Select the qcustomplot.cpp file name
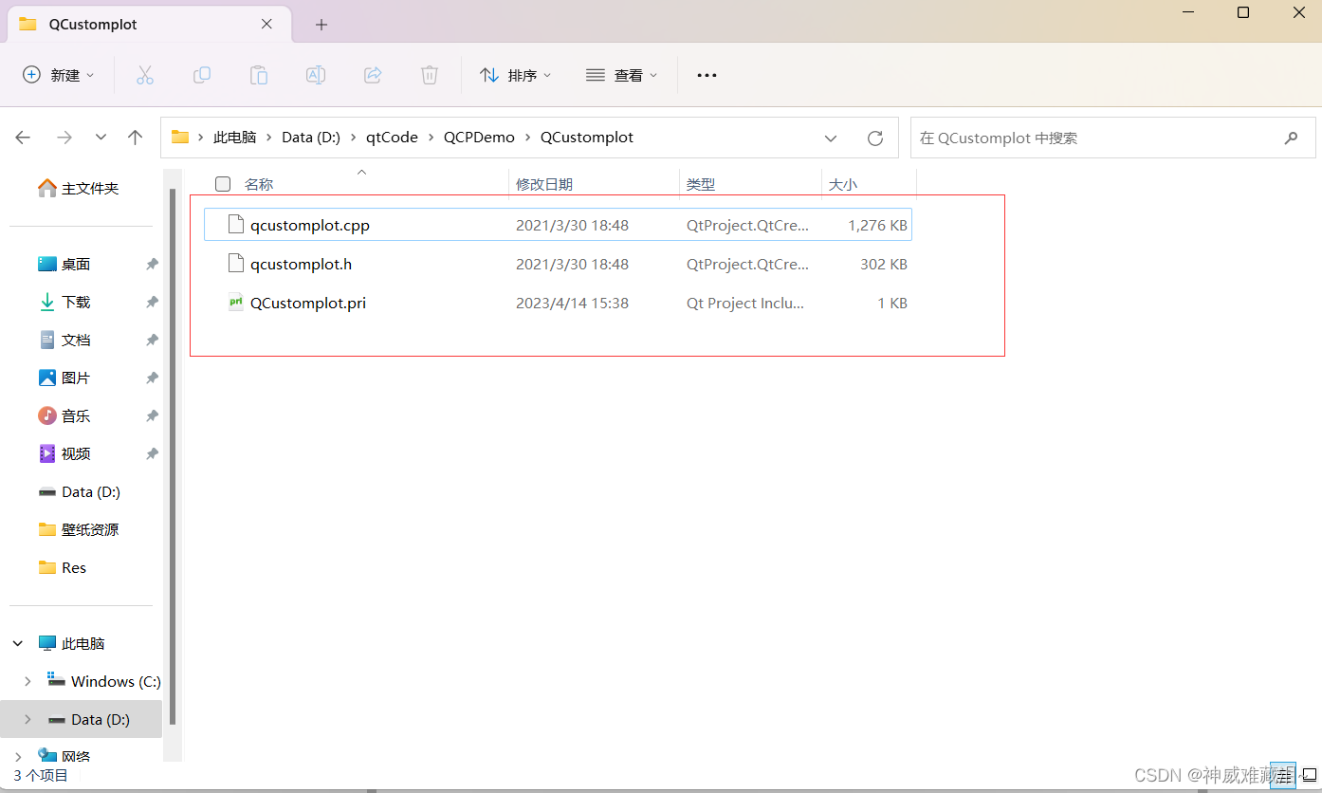 click(310, 226)
